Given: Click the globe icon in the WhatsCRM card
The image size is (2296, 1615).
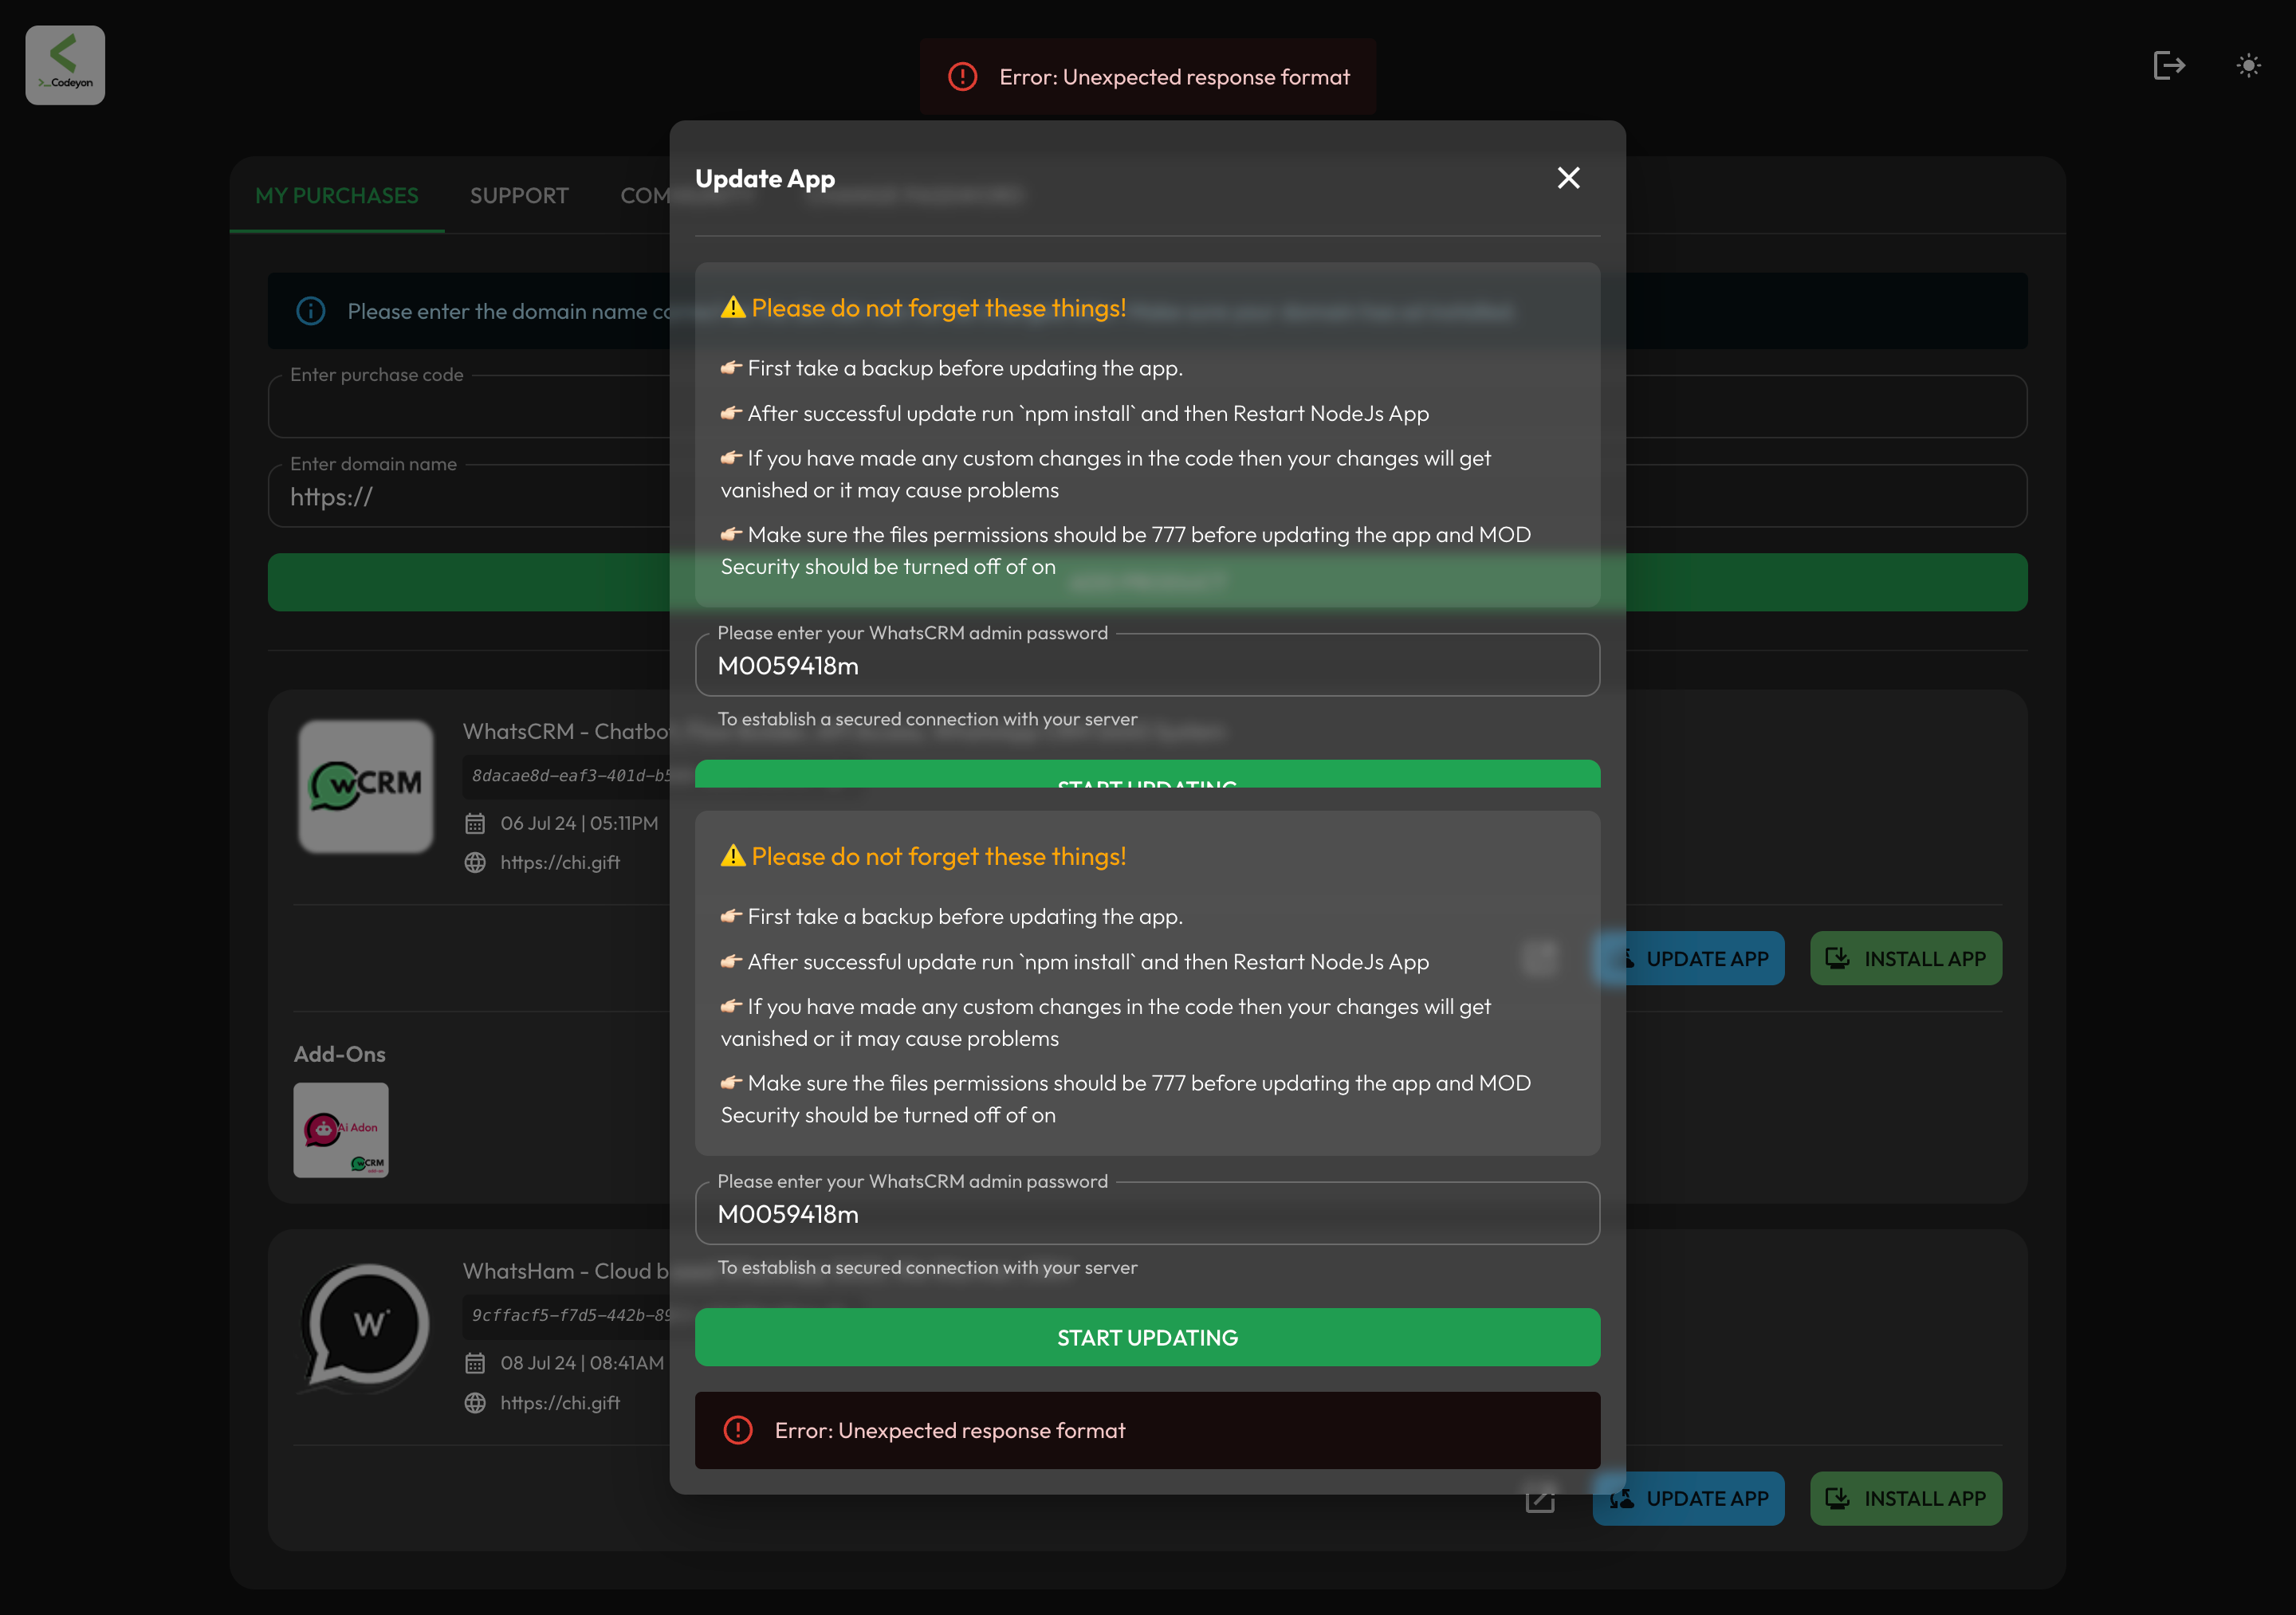Looking at the screenshot, I should click(475, 863).
